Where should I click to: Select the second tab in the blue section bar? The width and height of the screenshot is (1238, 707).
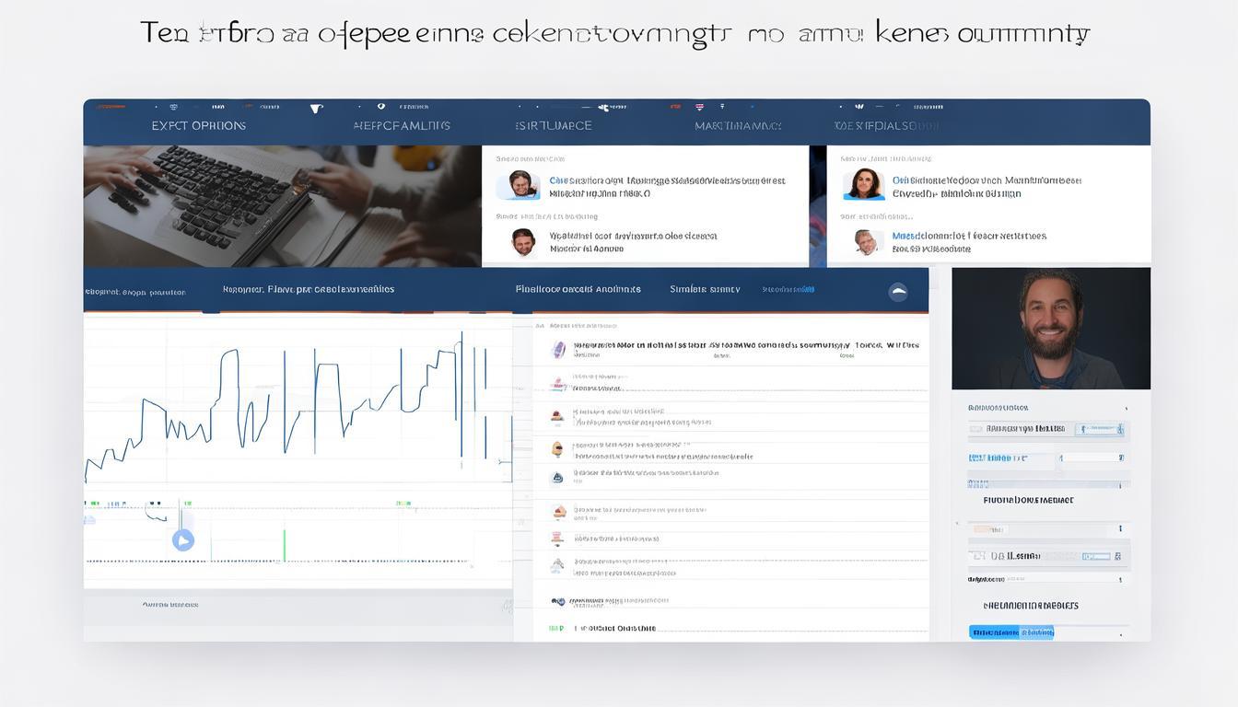309,289
